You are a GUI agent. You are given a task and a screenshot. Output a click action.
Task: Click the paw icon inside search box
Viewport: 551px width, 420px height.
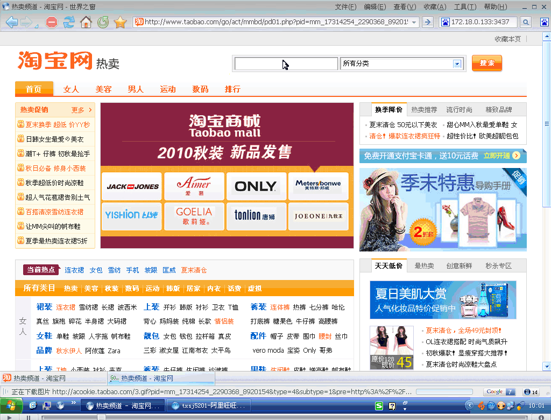[445, 22]
